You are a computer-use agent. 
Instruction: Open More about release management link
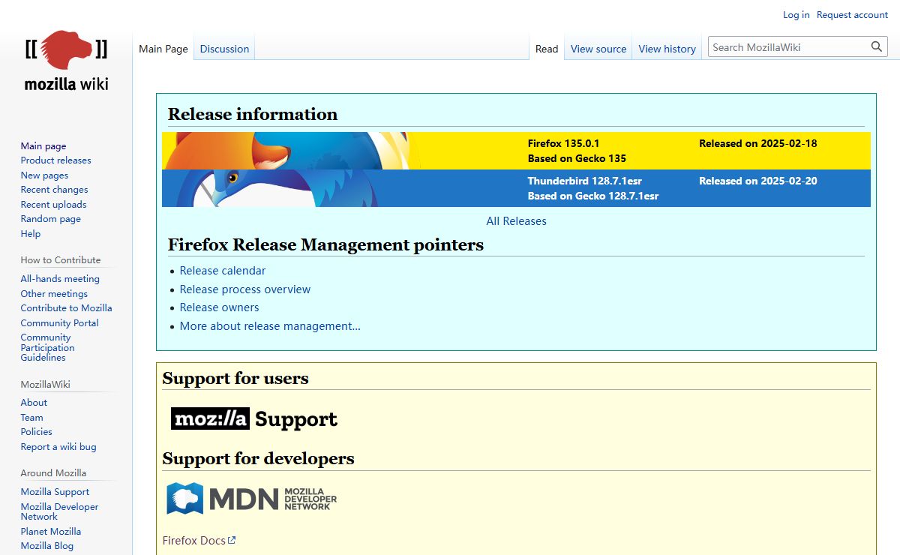(x=270, y=326)
